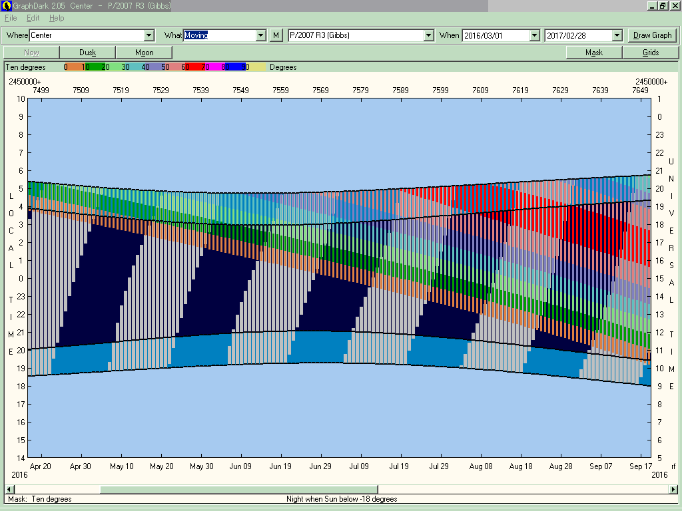Screen dimensions: 682x511
Task: Click the M button beside the What field
Action: click(x=277, y=35)
